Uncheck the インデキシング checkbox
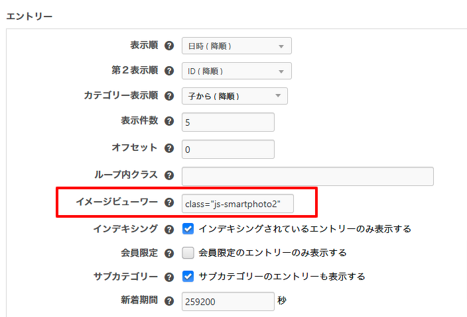 point(188,229)
